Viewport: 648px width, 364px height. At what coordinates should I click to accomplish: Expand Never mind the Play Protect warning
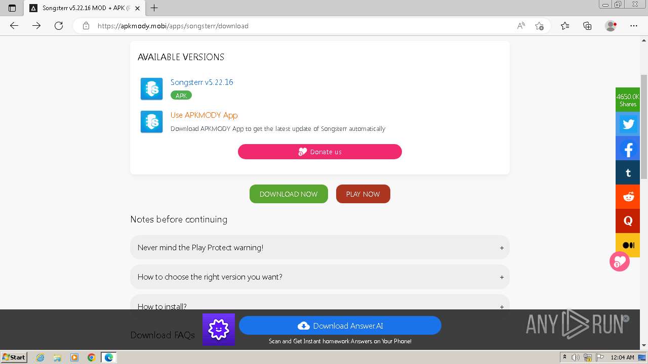[x=320, y=247]
